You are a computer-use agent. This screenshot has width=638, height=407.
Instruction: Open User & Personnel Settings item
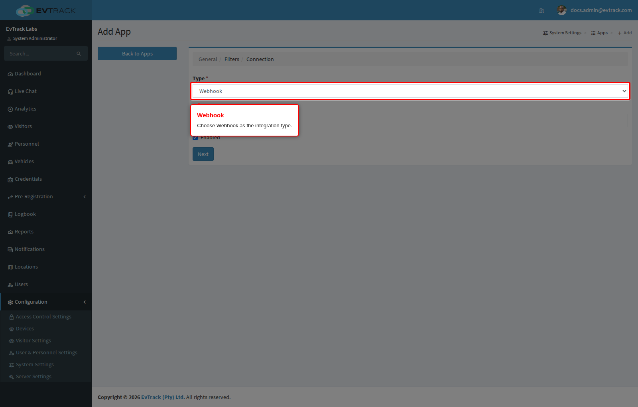tap(46, 353)
